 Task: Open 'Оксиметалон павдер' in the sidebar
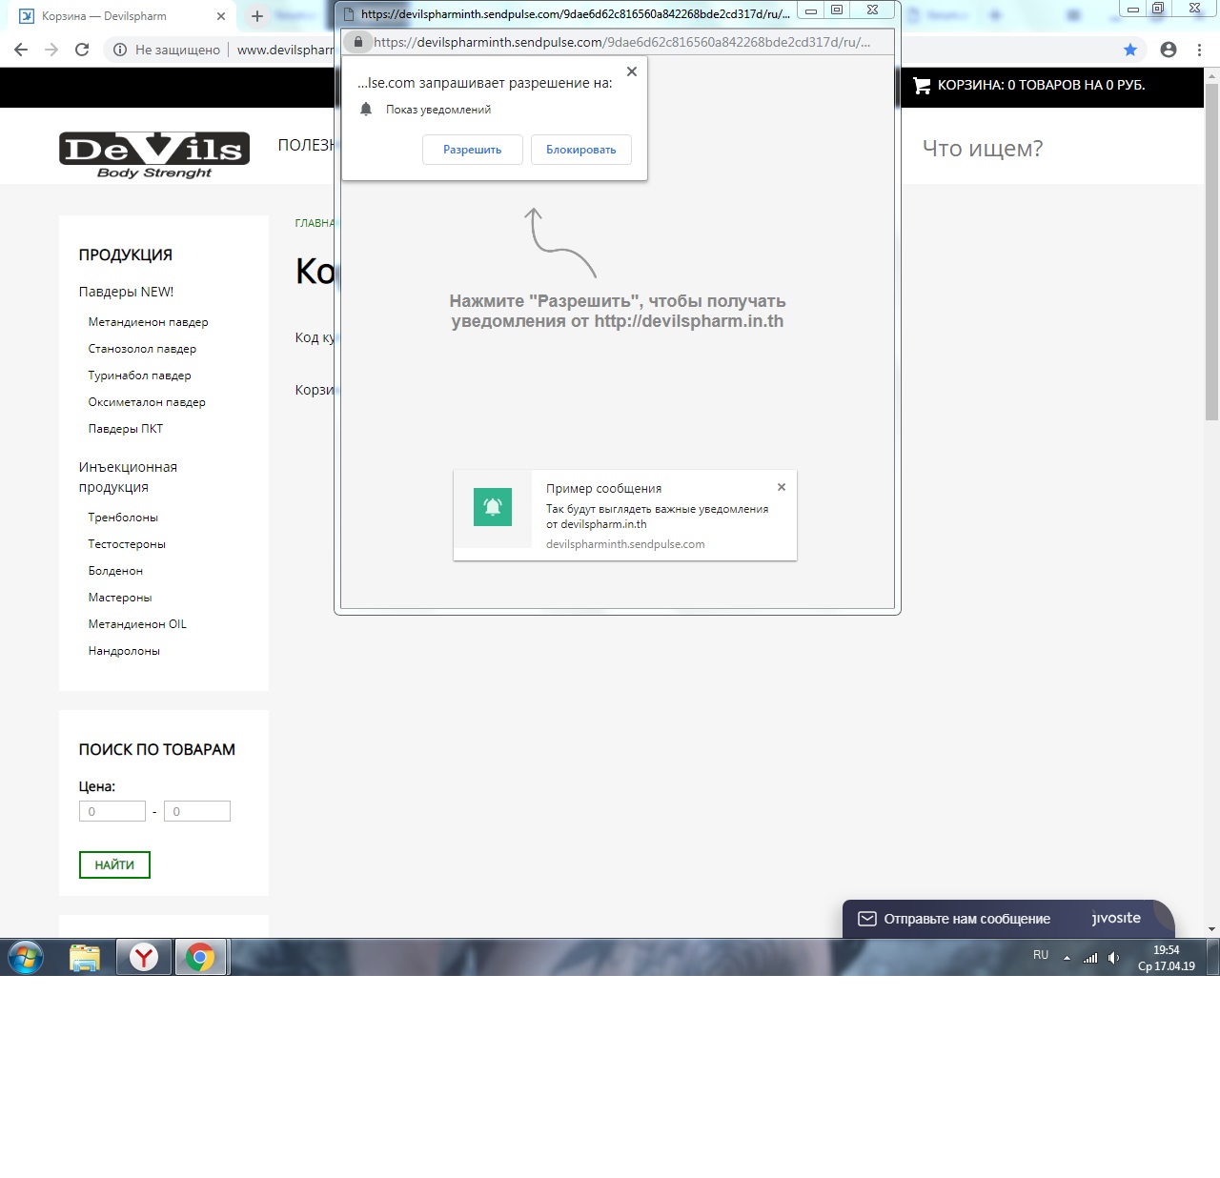point(147,402)
